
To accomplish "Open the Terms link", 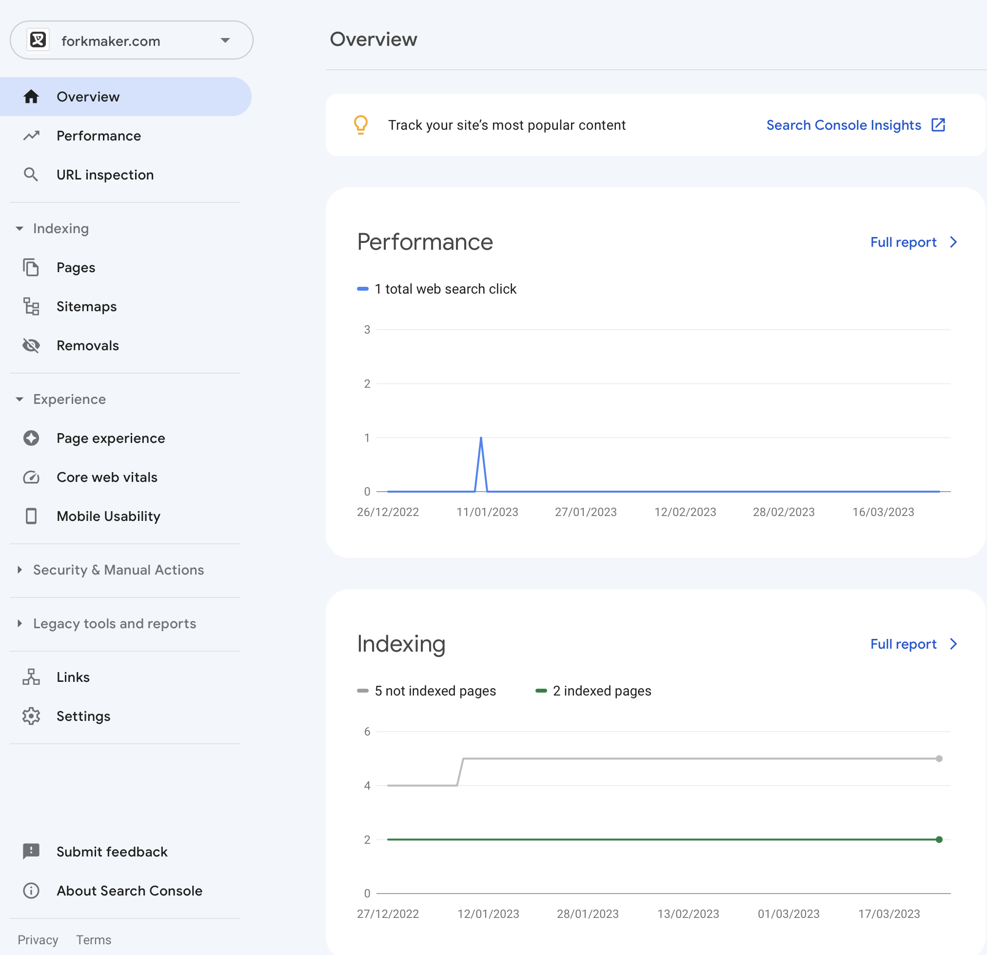I will [x=94, y=940].
